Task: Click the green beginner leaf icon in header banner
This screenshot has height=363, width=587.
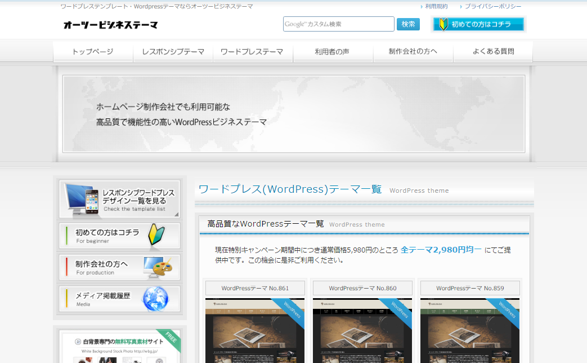Action: tap(443, 24)
